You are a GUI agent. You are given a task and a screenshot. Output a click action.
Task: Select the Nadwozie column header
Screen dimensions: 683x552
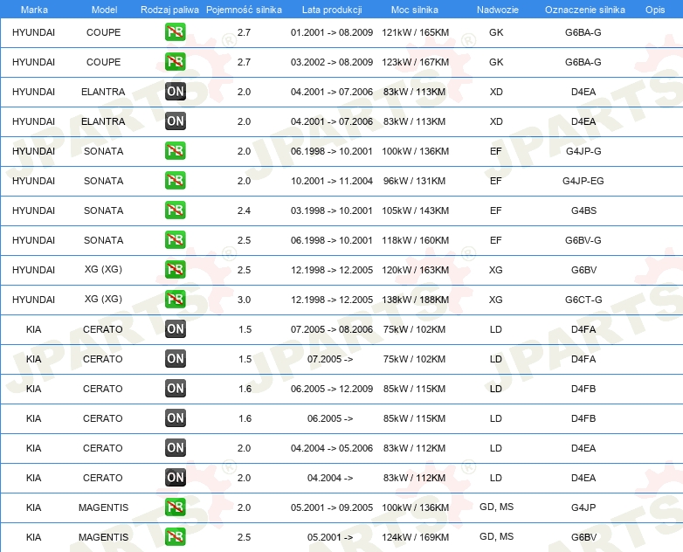click(498, 10)
